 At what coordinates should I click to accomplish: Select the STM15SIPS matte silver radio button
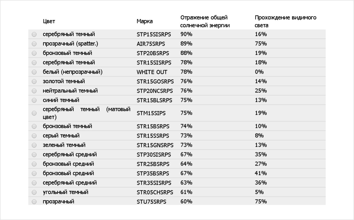coord(34,113)
